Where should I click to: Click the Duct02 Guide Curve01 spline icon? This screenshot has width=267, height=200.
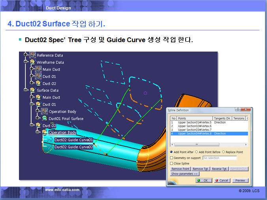click(50, 140)
